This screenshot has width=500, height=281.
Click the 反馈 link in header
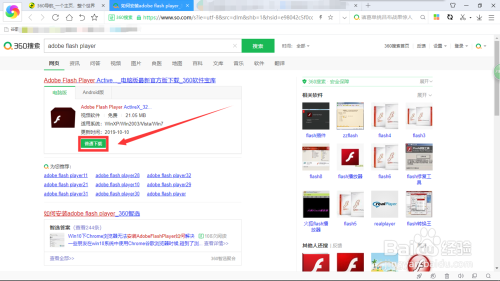(x=421, y=46)
